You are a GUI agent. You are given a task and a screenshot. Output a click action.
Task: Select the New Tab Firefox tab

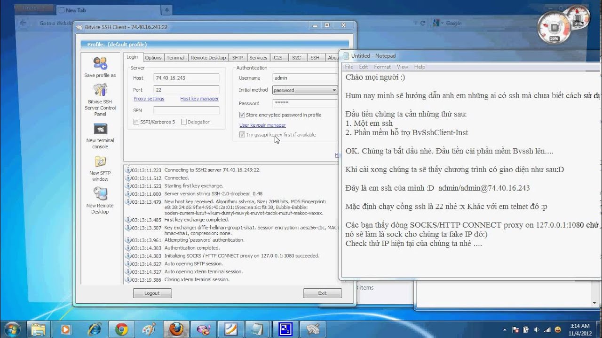(x=108, y=10)
